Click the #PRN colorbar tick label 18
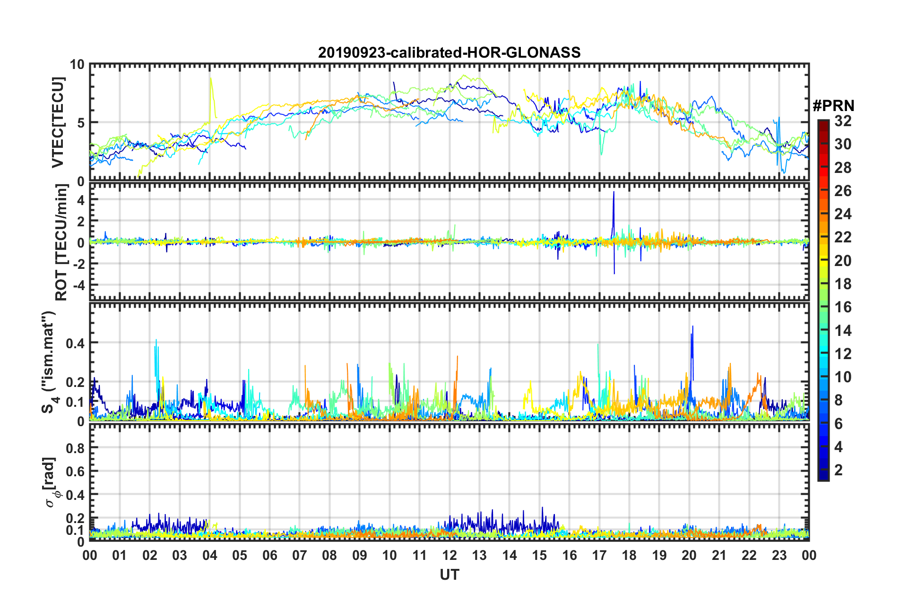Screen dimensions: 899x601 (x=843, y=284)
